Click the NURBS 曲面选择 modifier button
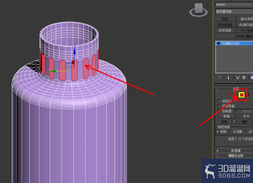Image resolution: width=253 pixels, height=183 pixels. click(x=244, y=36)
